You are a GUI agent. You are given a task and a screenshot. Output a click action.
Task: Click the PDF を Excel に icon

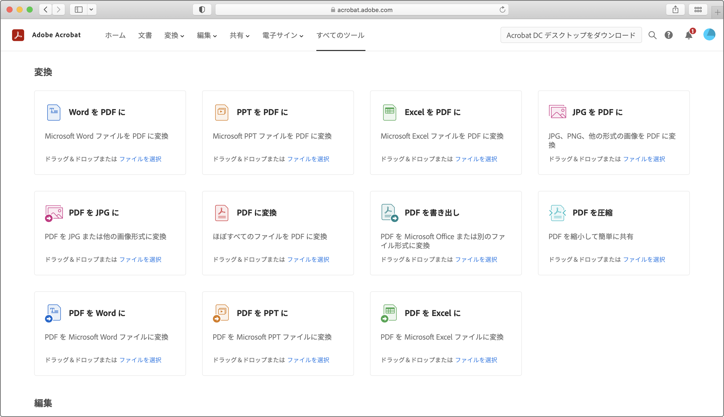coord(389,313)
